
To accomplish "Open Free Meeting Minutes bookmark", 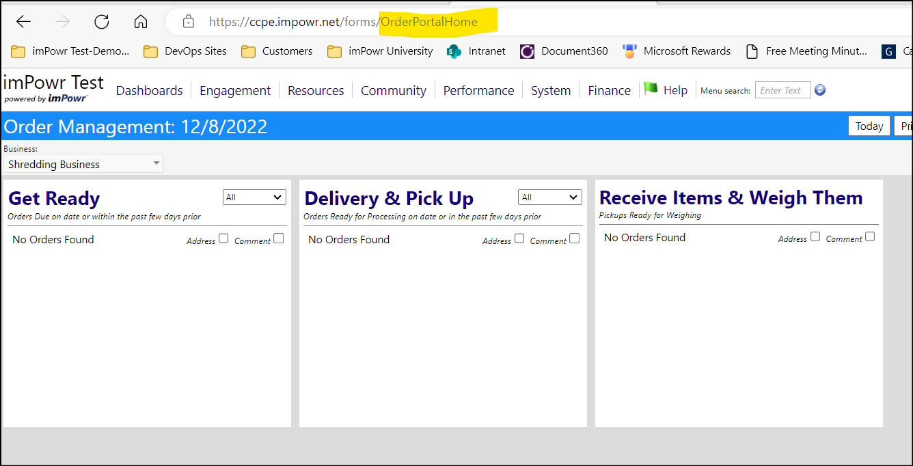I will click(806, 51).
